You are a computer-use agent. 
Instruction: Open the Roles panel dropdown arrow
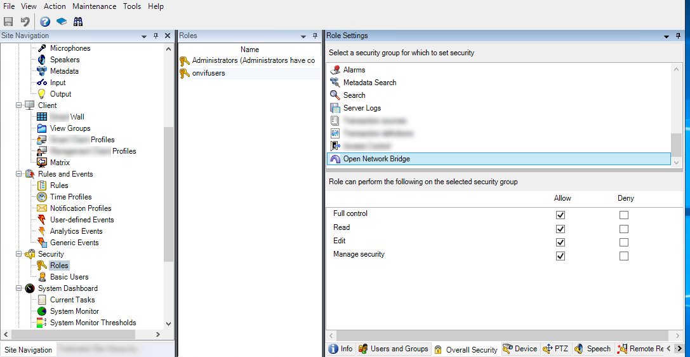pos(303,37)
